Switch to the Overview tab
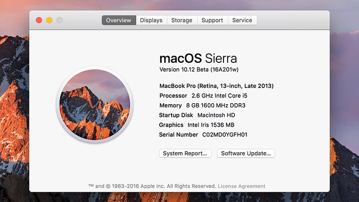Image resolution: width=359 pixels, height=202 pixels. click(119, 20)
